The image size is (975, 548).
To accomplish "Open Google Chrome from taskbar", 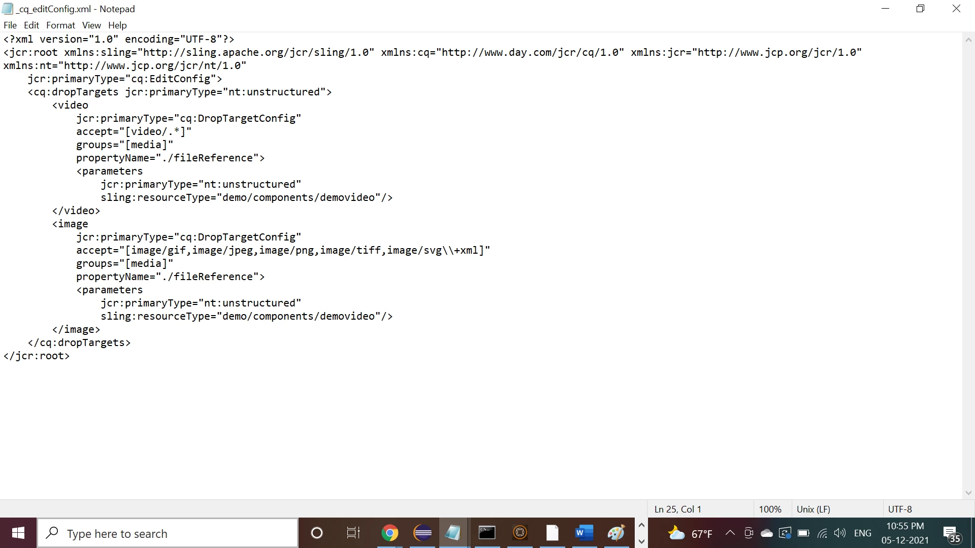I will point(390,533).
